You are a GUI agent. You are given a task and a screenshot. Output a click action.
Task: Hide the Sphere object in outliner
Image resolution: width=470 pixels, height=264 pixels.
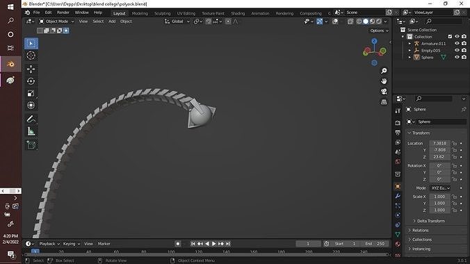pos(457,57)
